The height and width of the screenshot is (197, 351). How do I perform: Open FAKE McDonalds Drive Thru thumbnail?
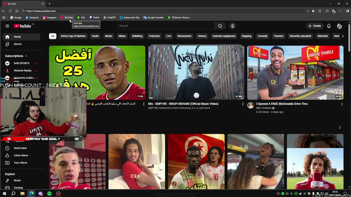[295, 73]
